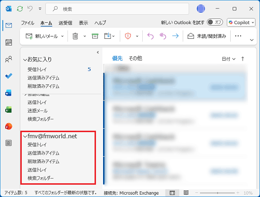The image size is (260, 197).
Task: Switch to the その他 inbox tab
Action: point(136,58)
